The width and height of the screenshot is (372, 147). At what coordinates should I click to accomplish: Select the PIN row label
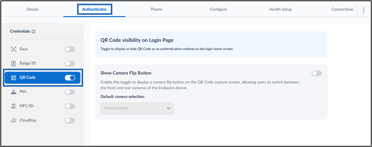pyautogui.click(x=23, y=92)
